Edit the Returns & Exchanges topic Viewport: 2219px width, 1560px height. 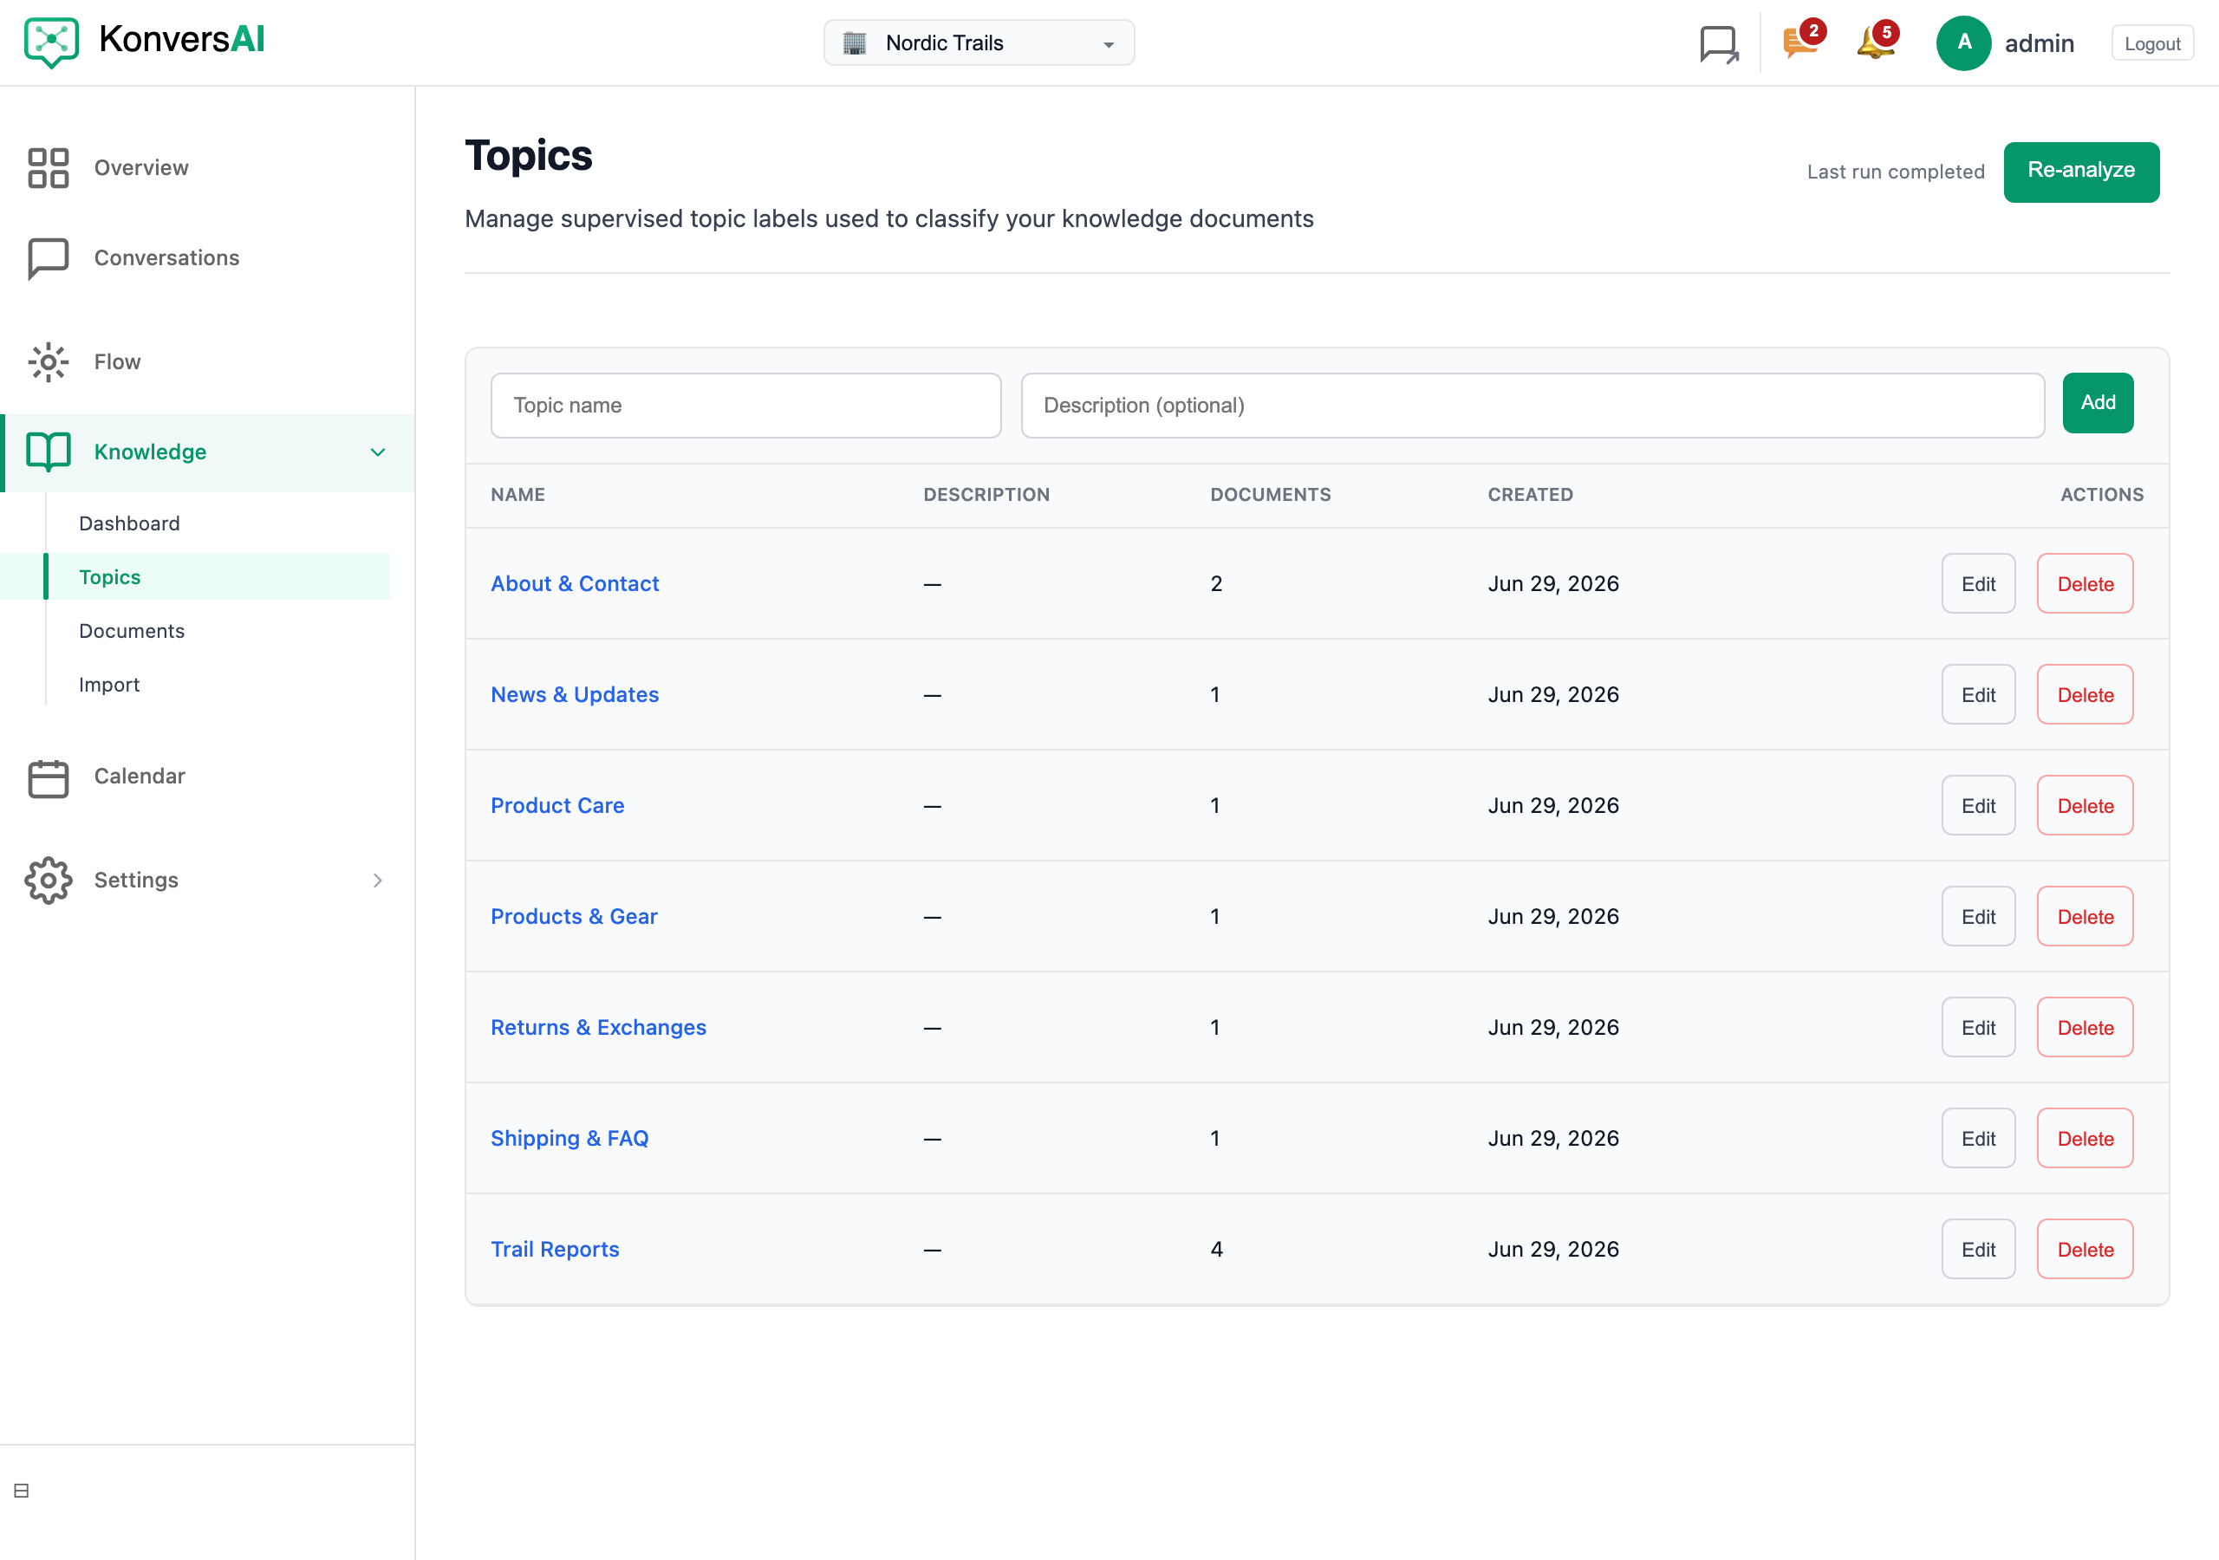point(1977,1028)
